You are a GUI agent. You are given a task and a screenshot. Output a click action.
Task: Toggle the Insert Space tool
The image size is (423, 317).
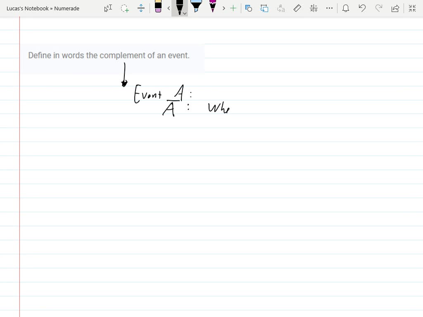click(141, 8)
